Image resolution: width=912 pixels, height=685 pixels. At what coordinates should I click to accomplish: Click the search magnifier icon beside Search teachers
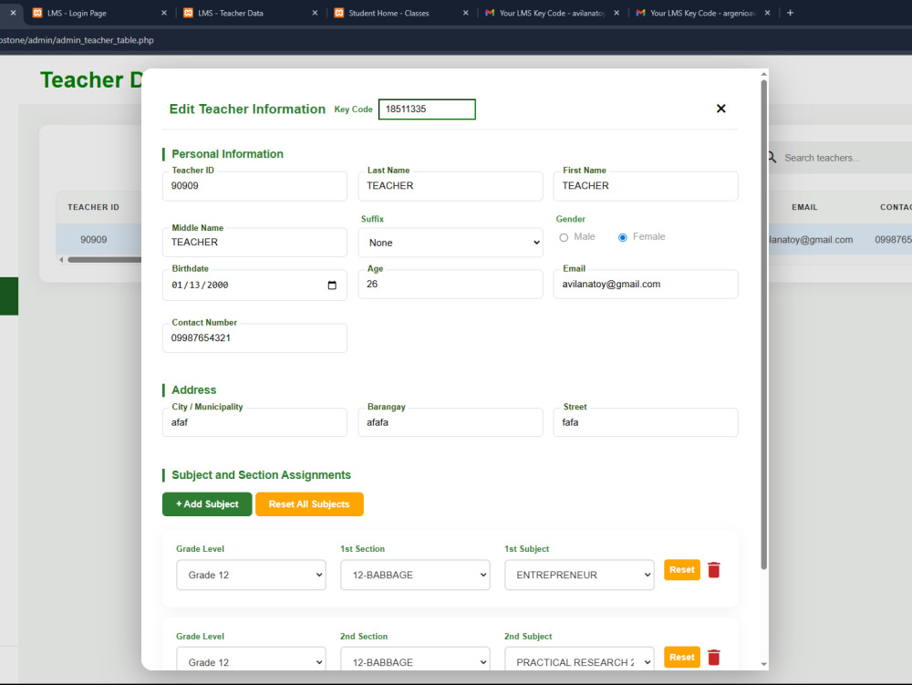pyautogui.click(x=772, y=158)
